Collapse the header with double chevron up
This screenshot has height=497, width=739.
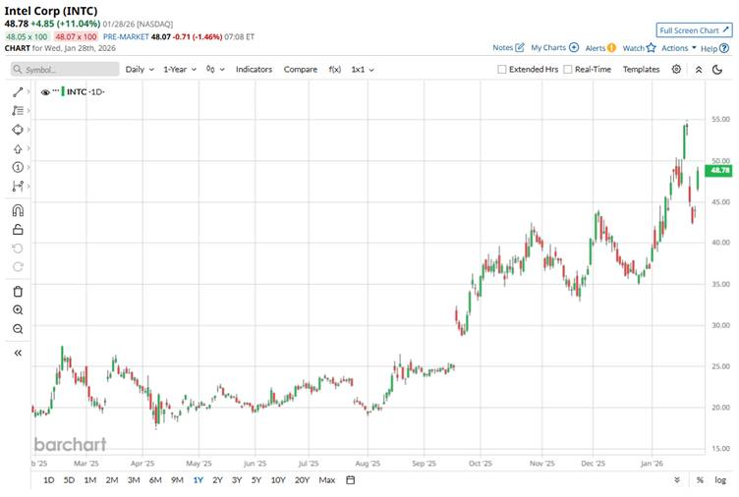pyautogui.click(x=699, y=70)
